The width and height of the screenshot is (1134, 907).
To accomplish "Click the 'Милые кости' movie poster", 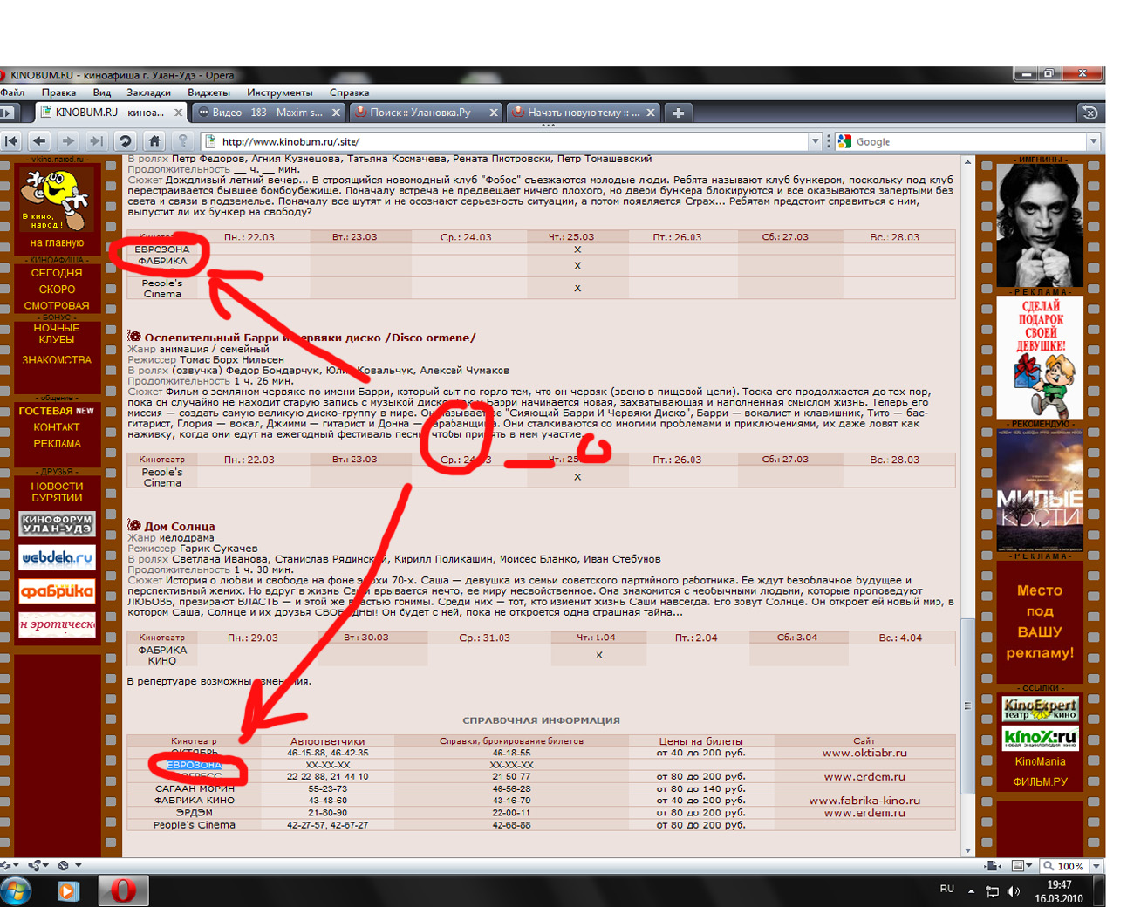I will point(1040,490).
